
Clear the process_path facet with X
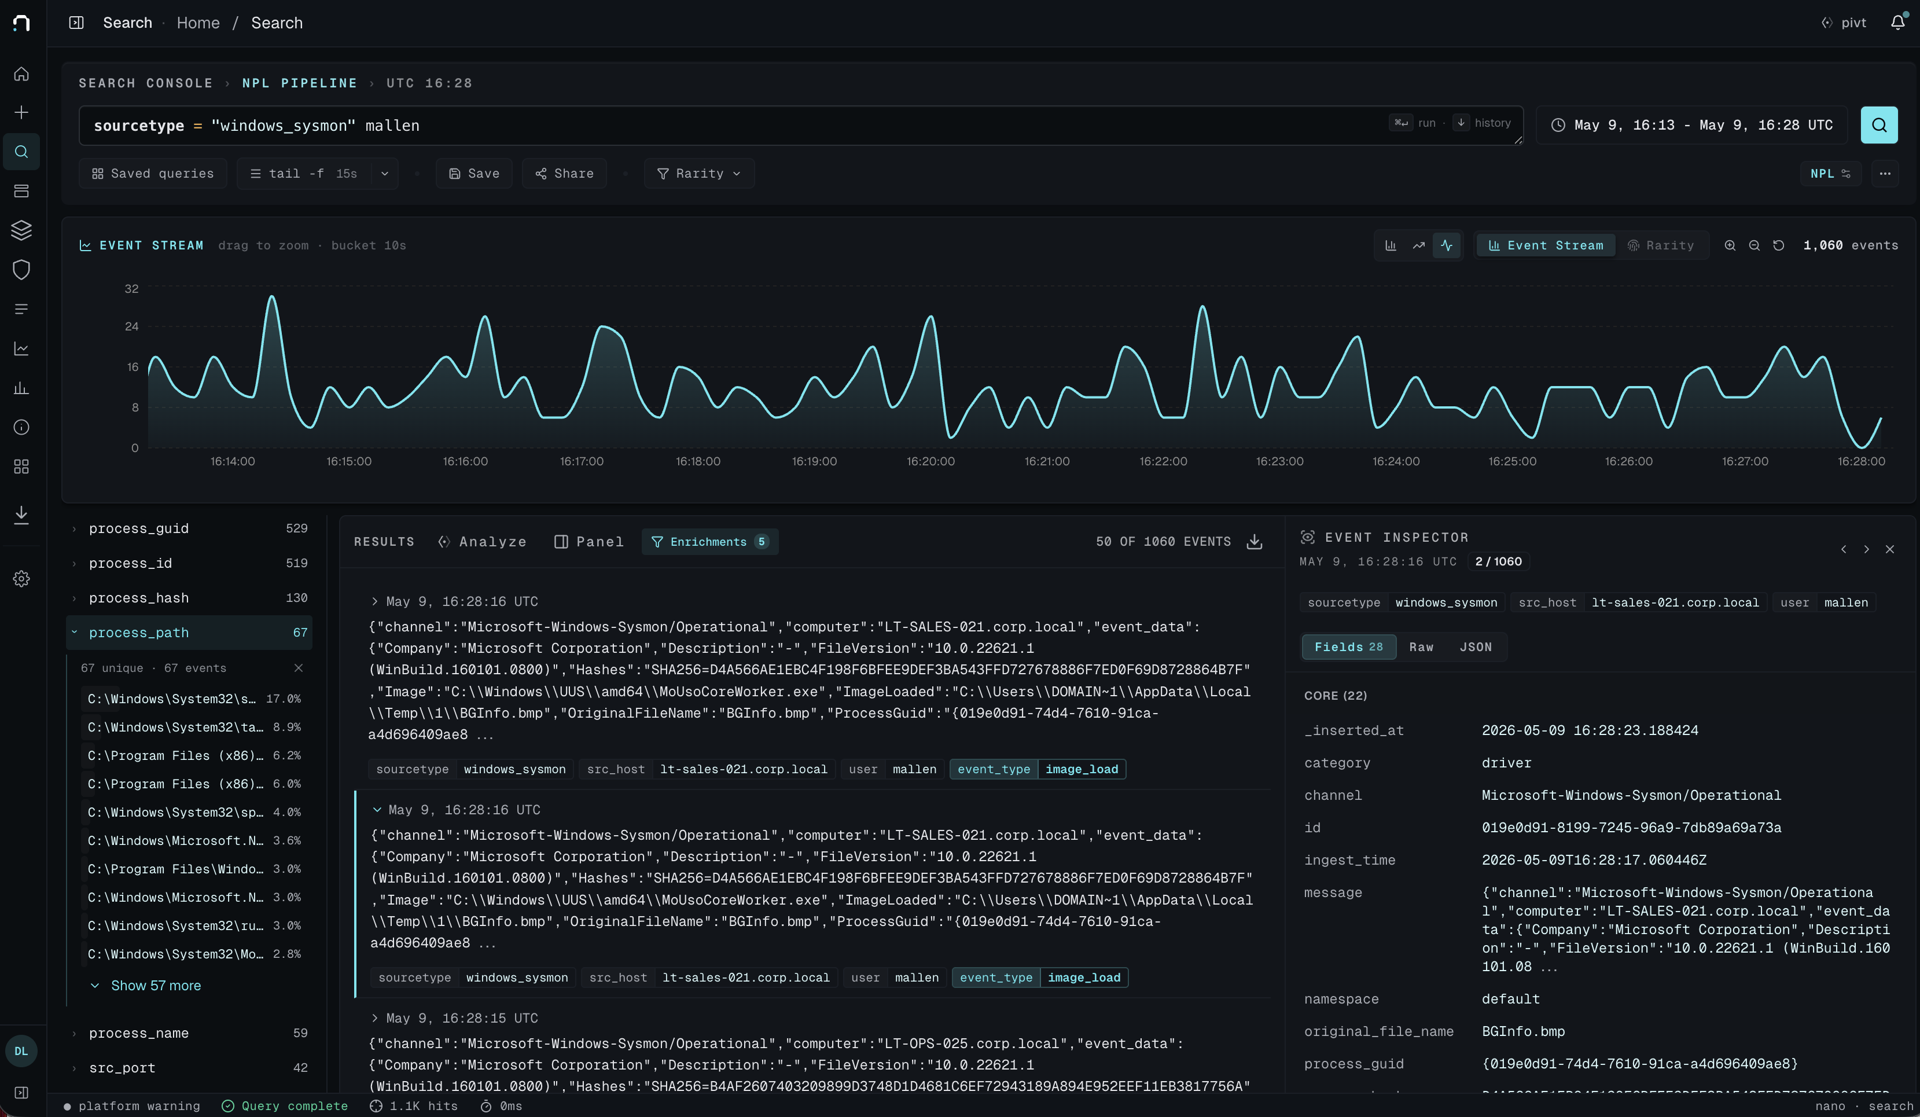(x=299, y=667)
